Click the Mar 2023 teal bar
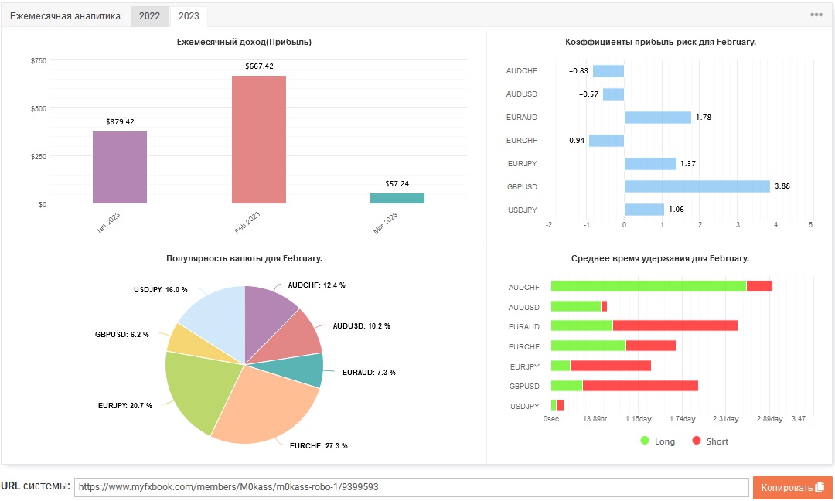Image resolution: width=835 pixels, height=501 pixels. coord(397,198)
